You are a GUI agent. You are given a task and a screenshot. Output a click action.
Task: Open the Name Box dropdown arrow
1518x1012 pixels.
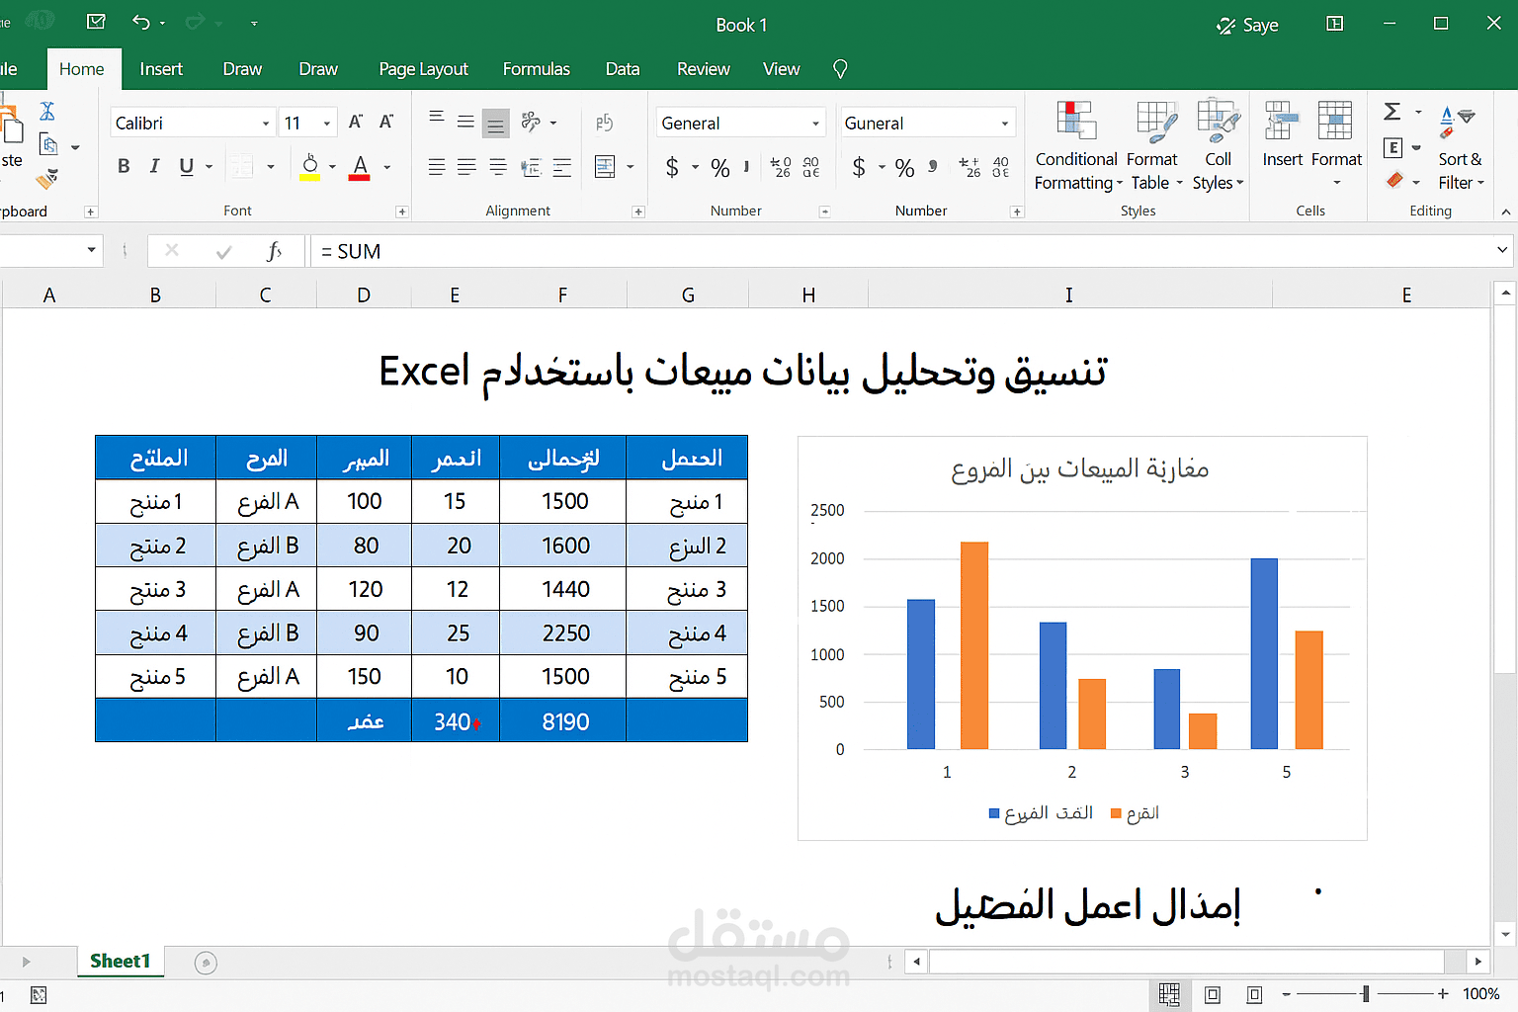point(91,250)
